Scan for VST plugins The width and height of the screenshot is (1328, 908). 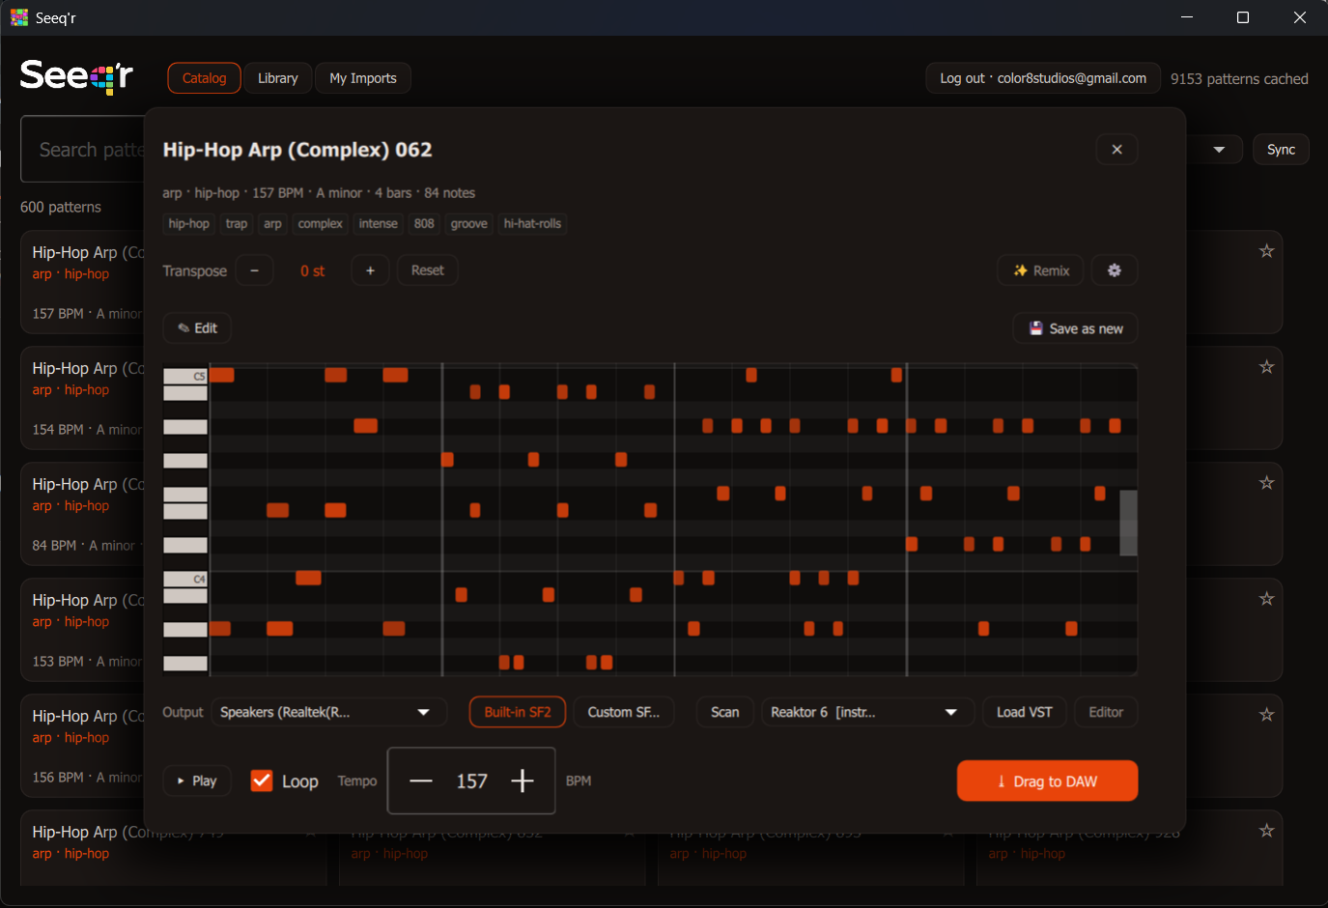[725, 712]
